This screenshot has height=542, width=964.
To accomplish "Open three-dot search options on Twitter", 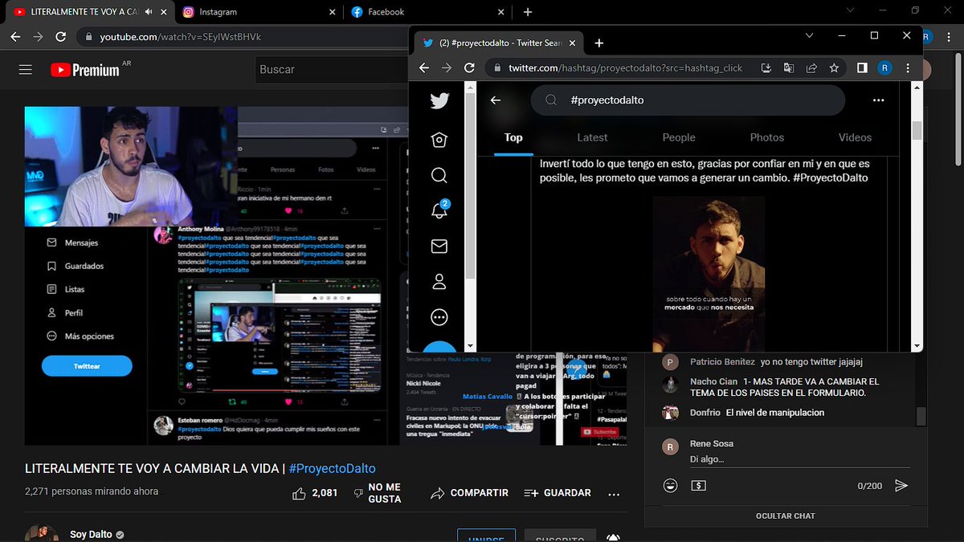I will tap(878, 100).
